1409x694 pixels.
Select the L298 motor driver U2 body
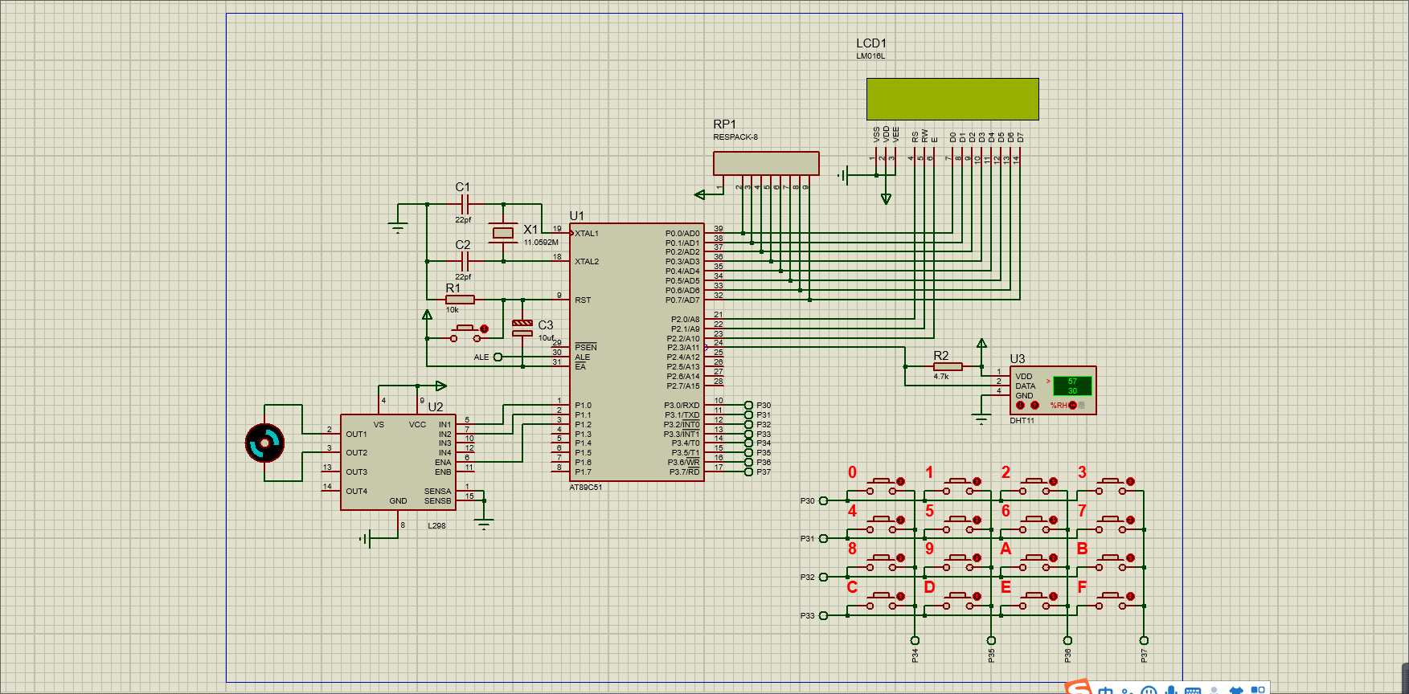pyautogui.click(x=398, y=462)
